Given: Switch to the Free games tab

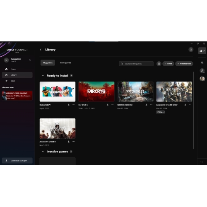Looking at the screenshot, I should pos(66,63).
